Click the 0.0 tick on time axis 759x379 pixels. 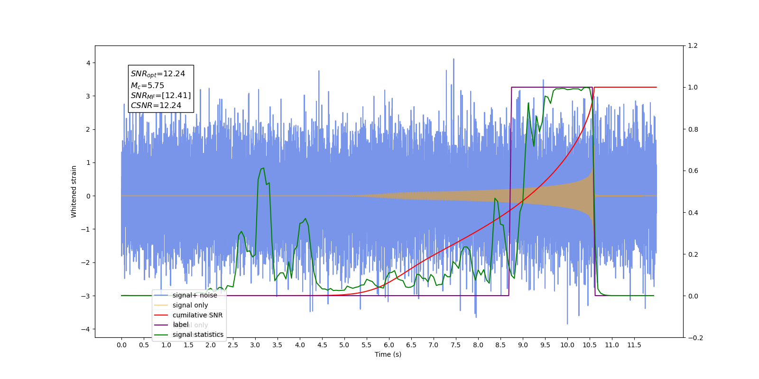(121, 345)
